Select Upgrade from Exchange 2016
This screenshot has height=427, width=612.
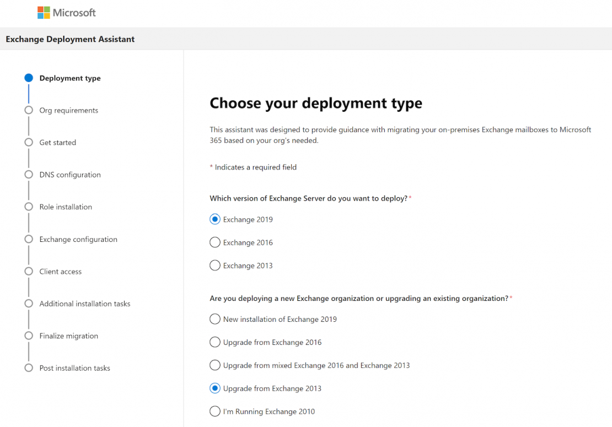click(x=215, y=342)
